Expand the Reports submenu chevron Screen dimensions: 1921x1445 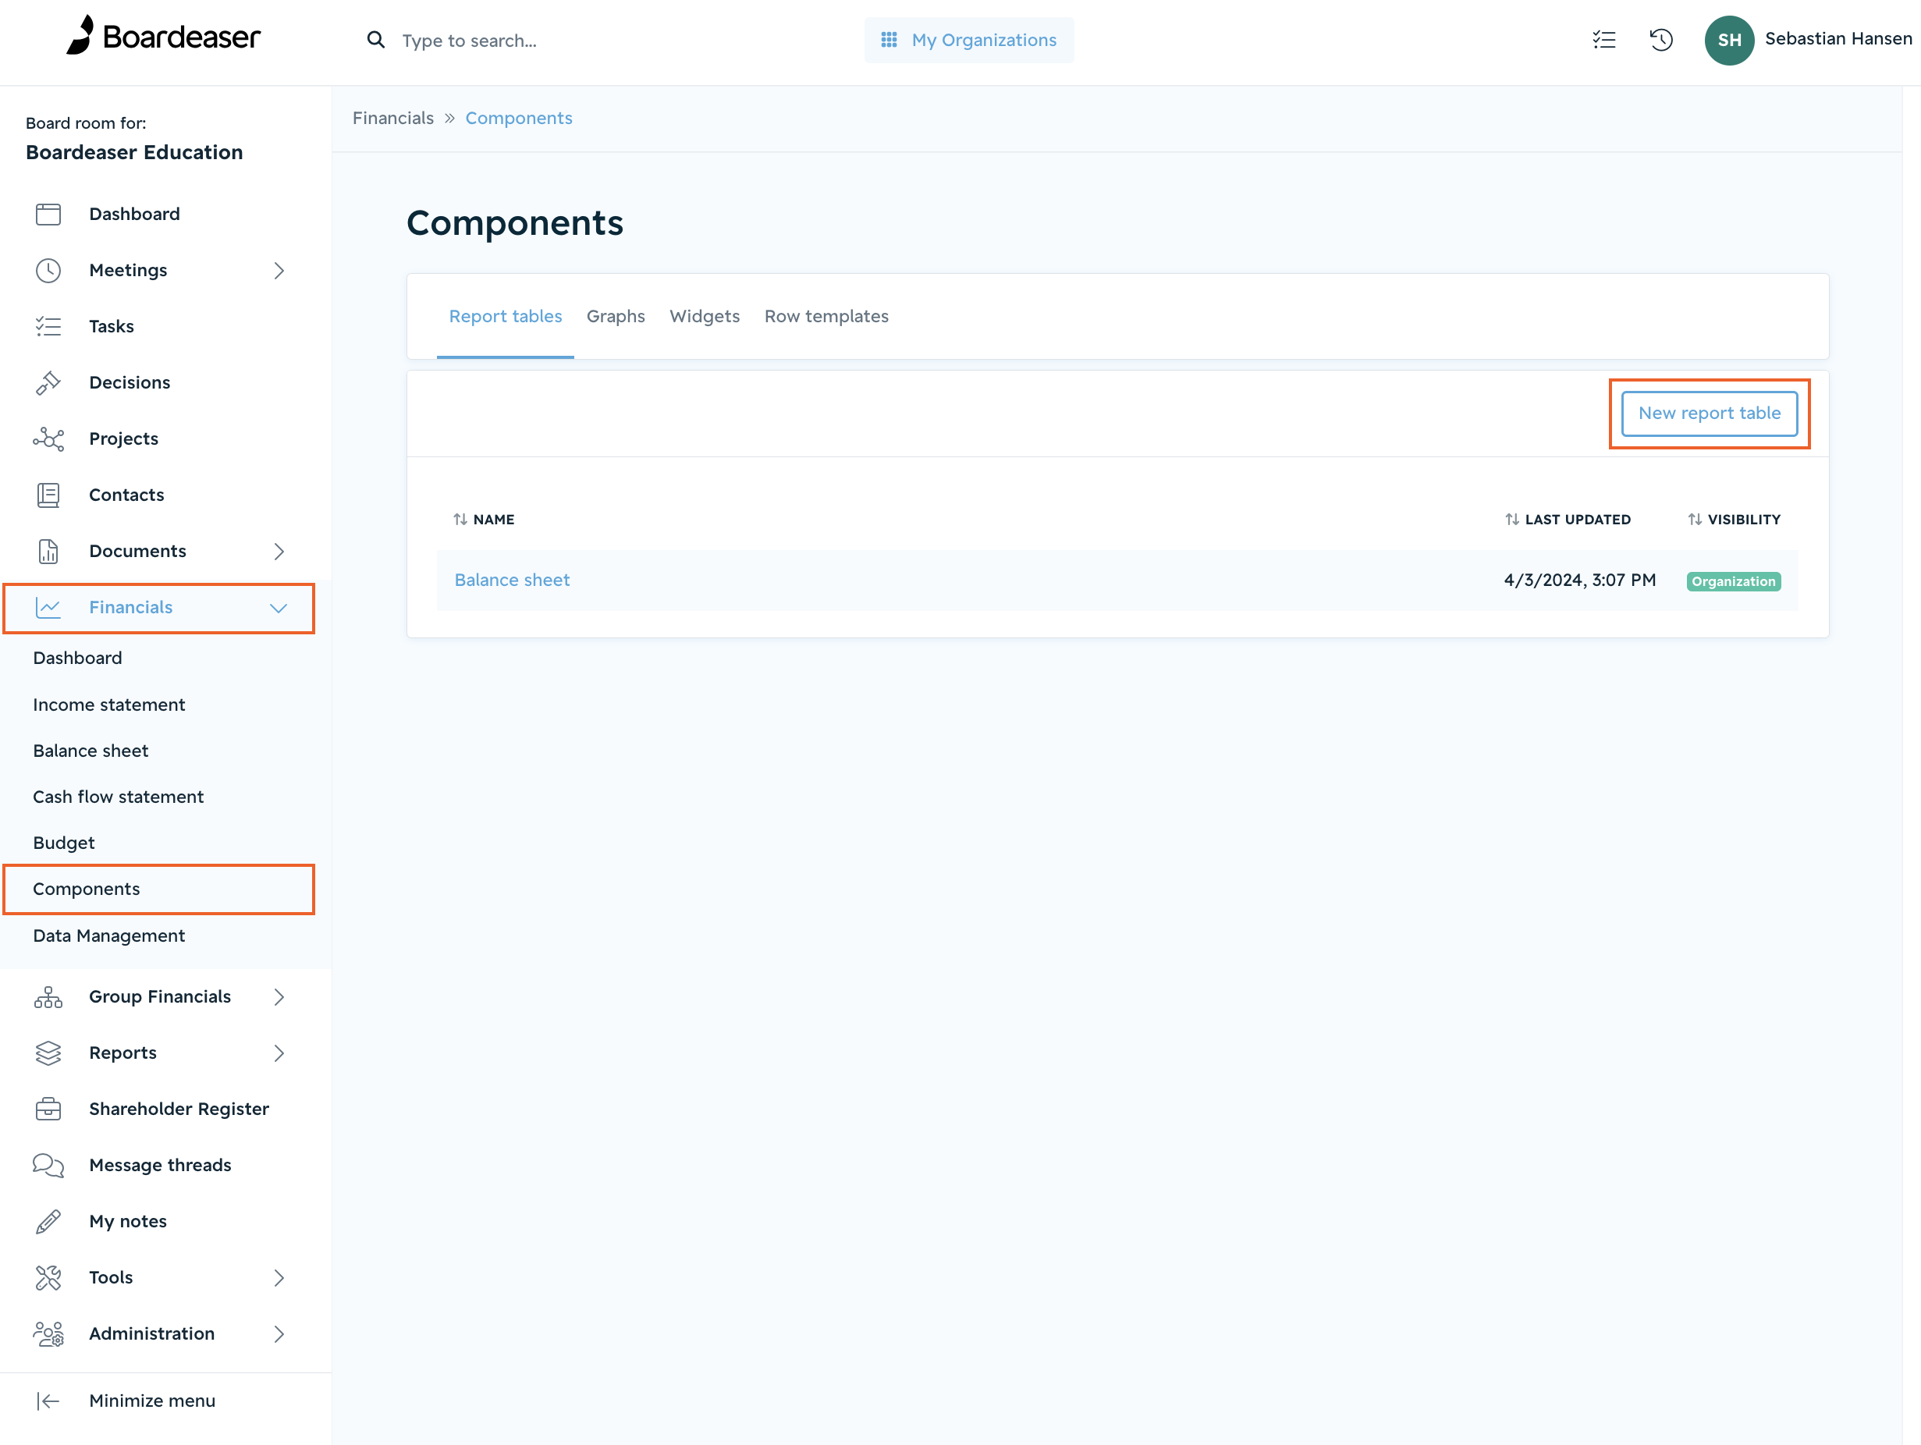[x=279, y=1053]
